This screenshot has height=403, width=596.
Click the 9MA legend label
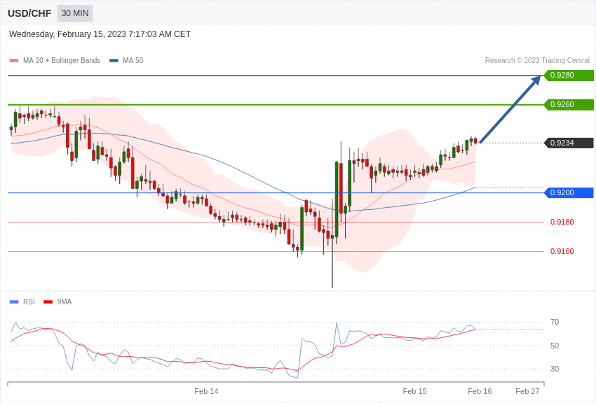65,302
